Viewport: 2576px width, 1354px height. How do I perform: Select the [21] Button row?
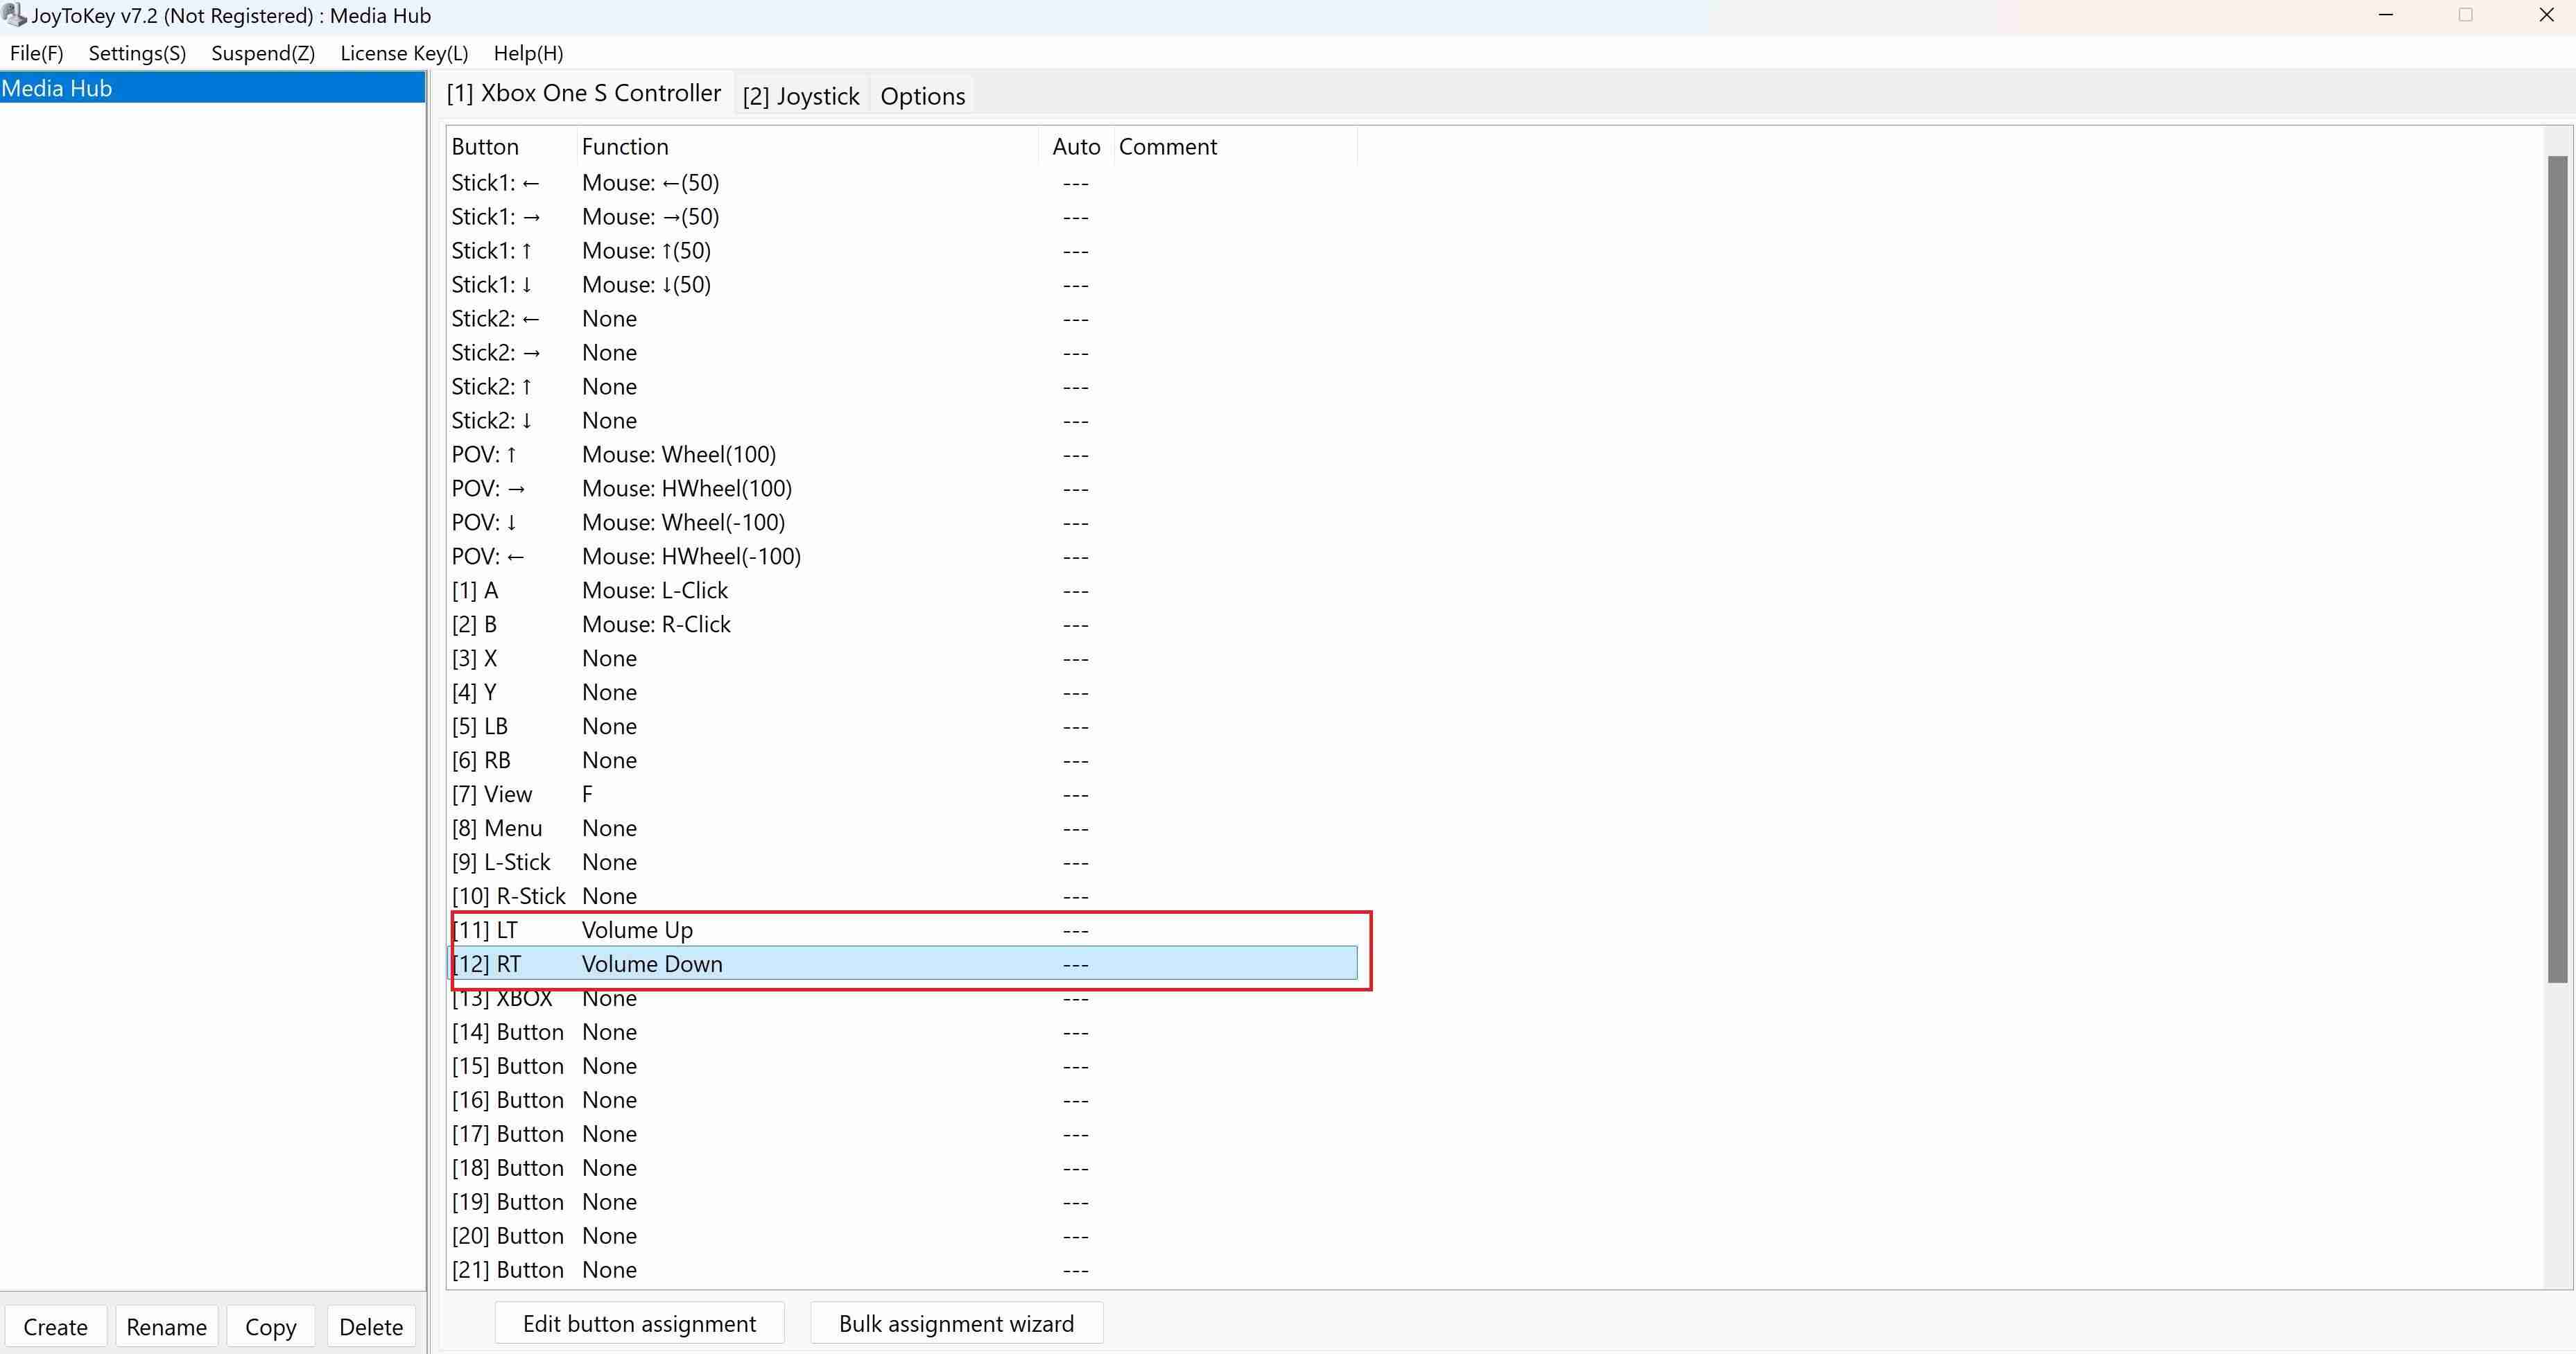[x=903, y=1271]
